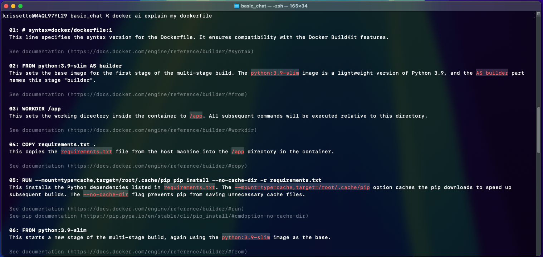Image resolution: width=543 pixels, height=257 pixels.
Task: Open the #from documentation link under line 06
Action: pyautogui.click(x=158, y=252)
